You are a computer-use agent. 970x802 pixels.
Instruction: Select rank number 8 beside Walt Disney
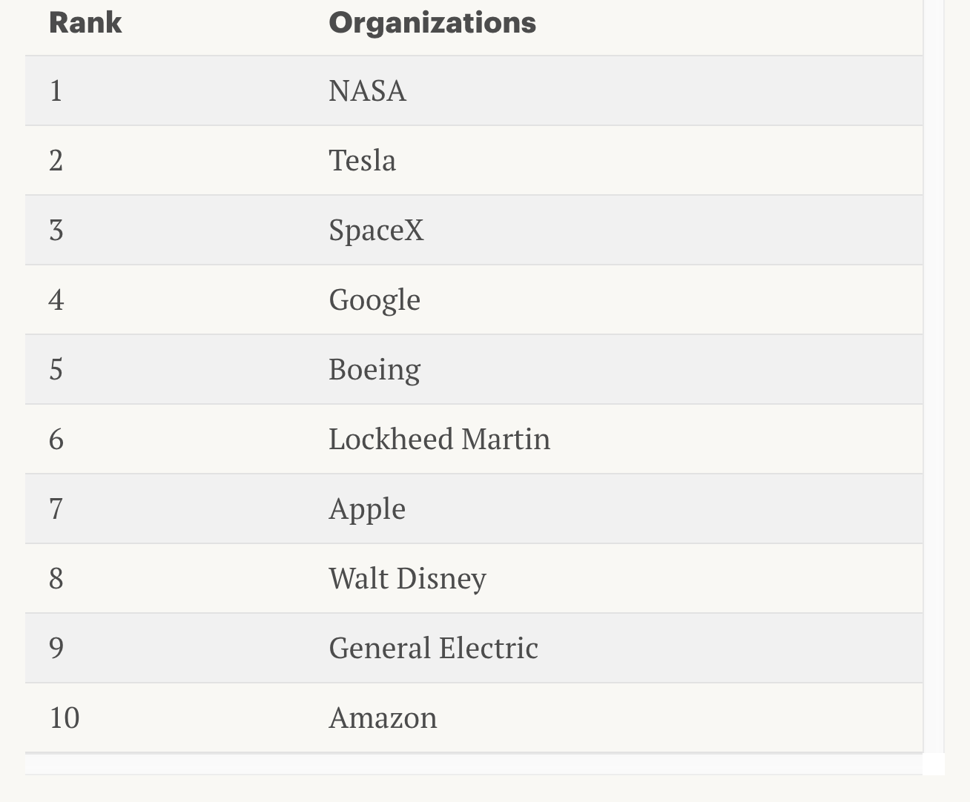pyautogui.click(x=56, y=579)
